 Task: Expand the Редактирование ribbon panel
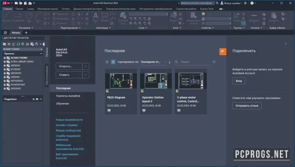pos(70,28)
